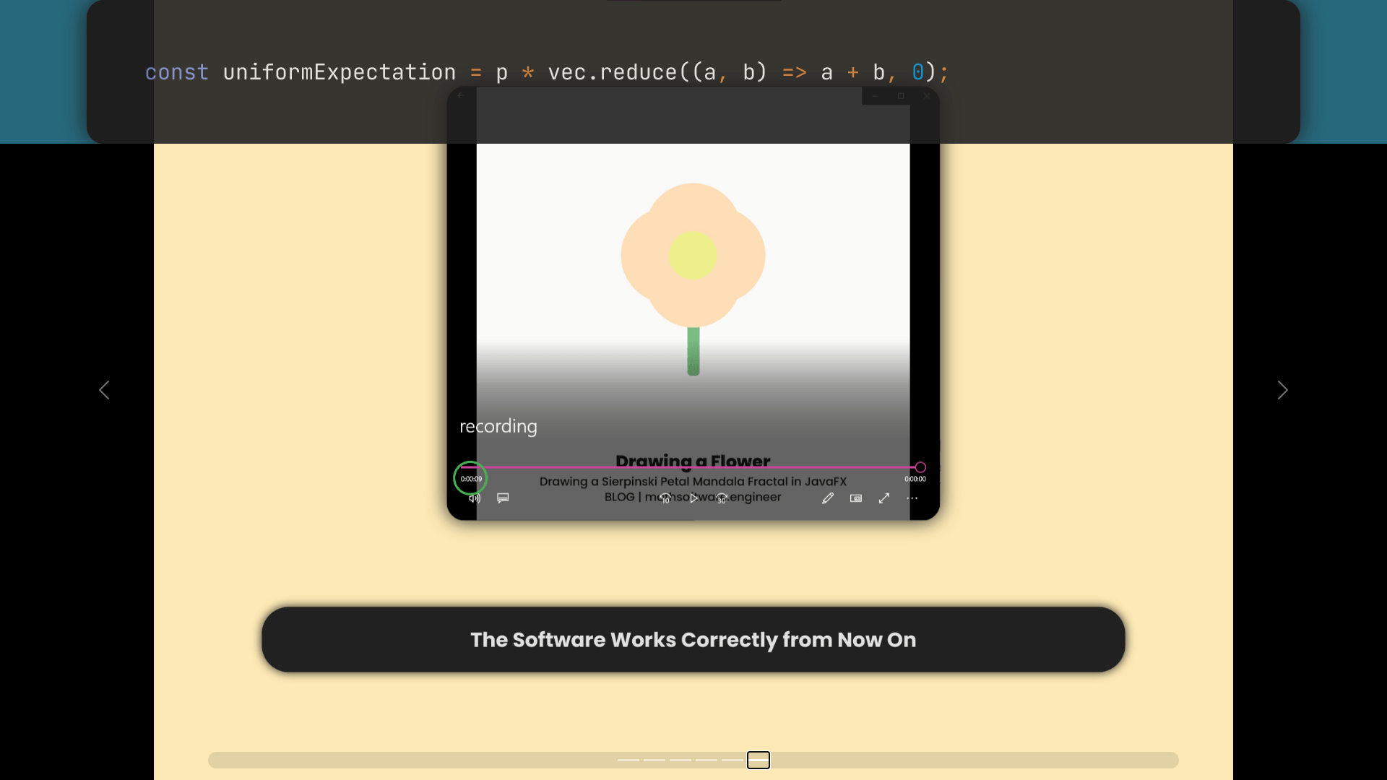Skip back 10 seconds in video

[x=665, y=498]
